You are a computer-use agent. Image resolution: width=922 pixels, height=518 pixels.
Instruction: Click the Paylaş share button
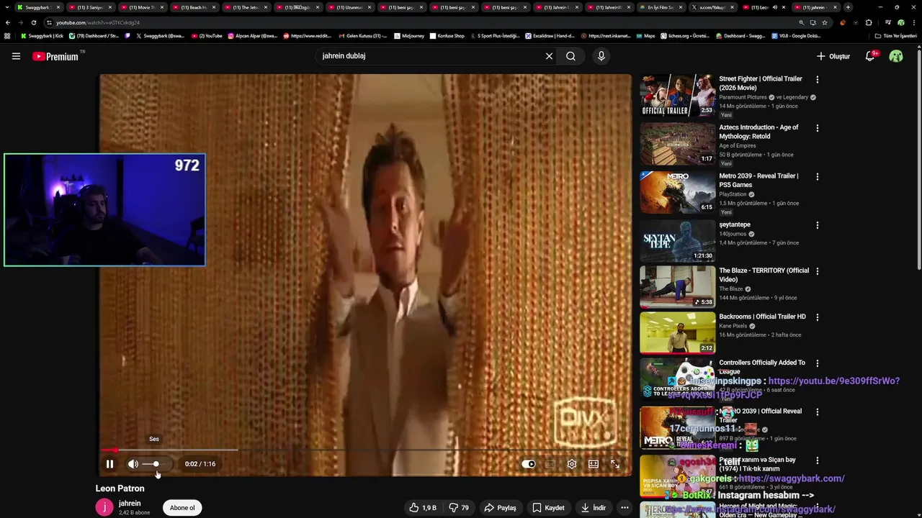tap(500, 508)
